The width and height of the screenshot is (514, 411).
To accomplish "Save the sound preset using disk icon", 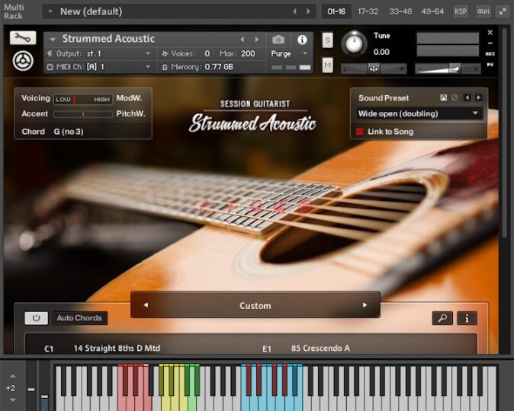I will 443,97.
